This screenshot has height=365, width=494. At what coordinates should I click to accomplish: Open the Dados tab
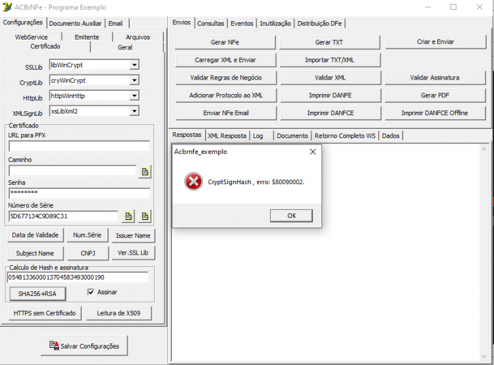(391, 135)
